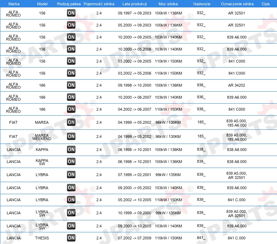277x244 pixels.
Task: Click model 166 in the AR 34202 row
Action: [42, 85]
